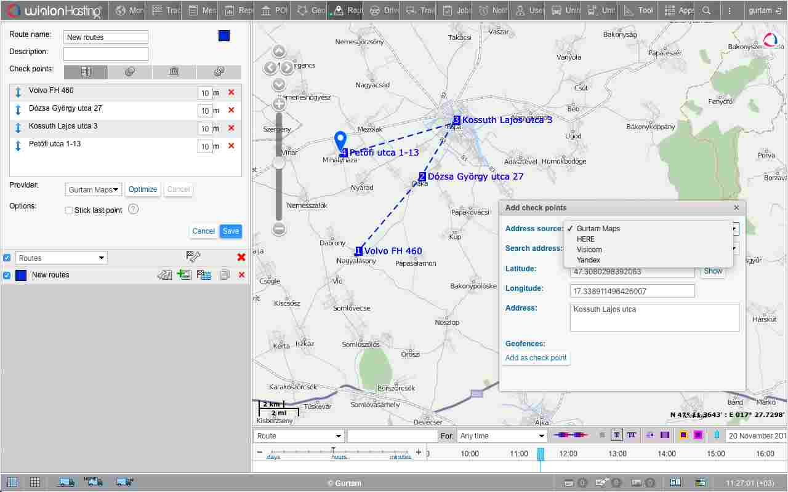Toggle the checkbox next to Routes dropdown
This screenshot has width=788, height=492.
7,258
